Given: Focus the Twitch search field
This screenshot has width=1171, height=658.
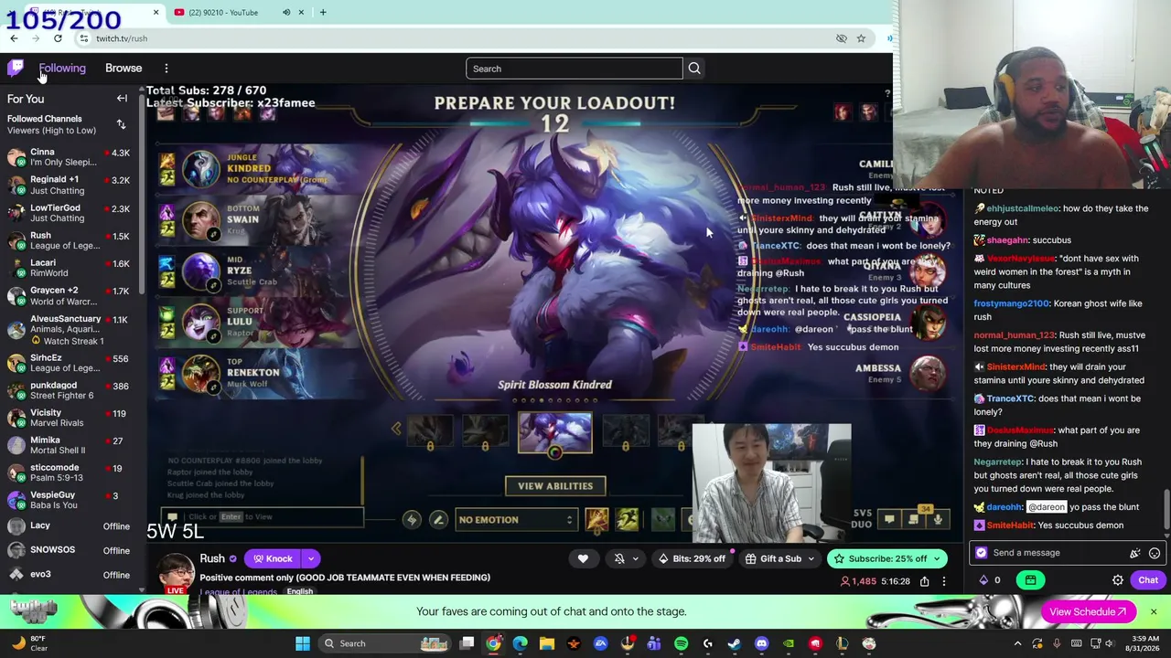Looking at the screenshot, I should 574,69.
